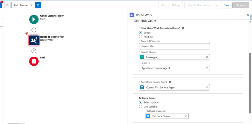Open the flow settings gear icon
The height and width of the screenshot is (124, 252).
click(x=7, y=5)
